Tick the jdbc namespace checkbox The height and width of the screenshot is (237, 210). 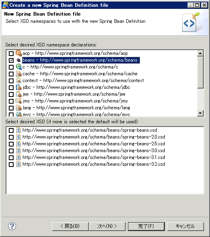click(x=11, y=88)
